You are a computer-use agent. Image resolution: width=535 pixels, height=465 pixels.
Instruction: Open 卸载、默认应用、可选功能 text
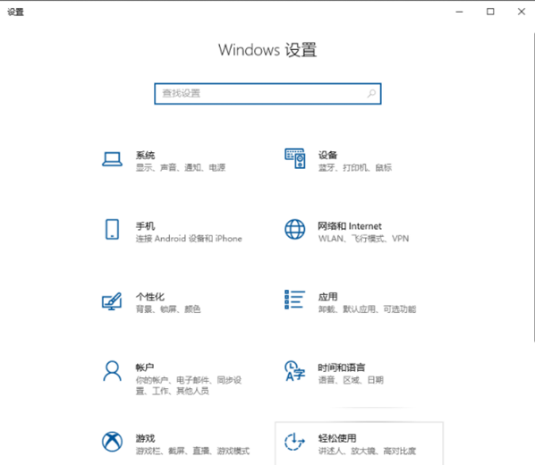(x=367, y=309)
